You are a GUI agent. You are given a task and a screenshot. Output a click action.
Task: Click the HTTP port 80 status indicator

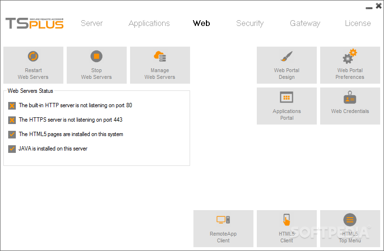point(12,106)
